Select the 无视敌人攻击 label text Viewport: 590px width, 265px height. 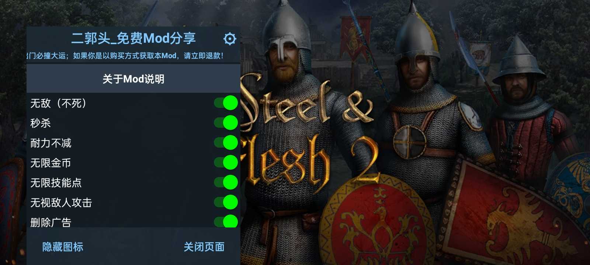(61, 202)
